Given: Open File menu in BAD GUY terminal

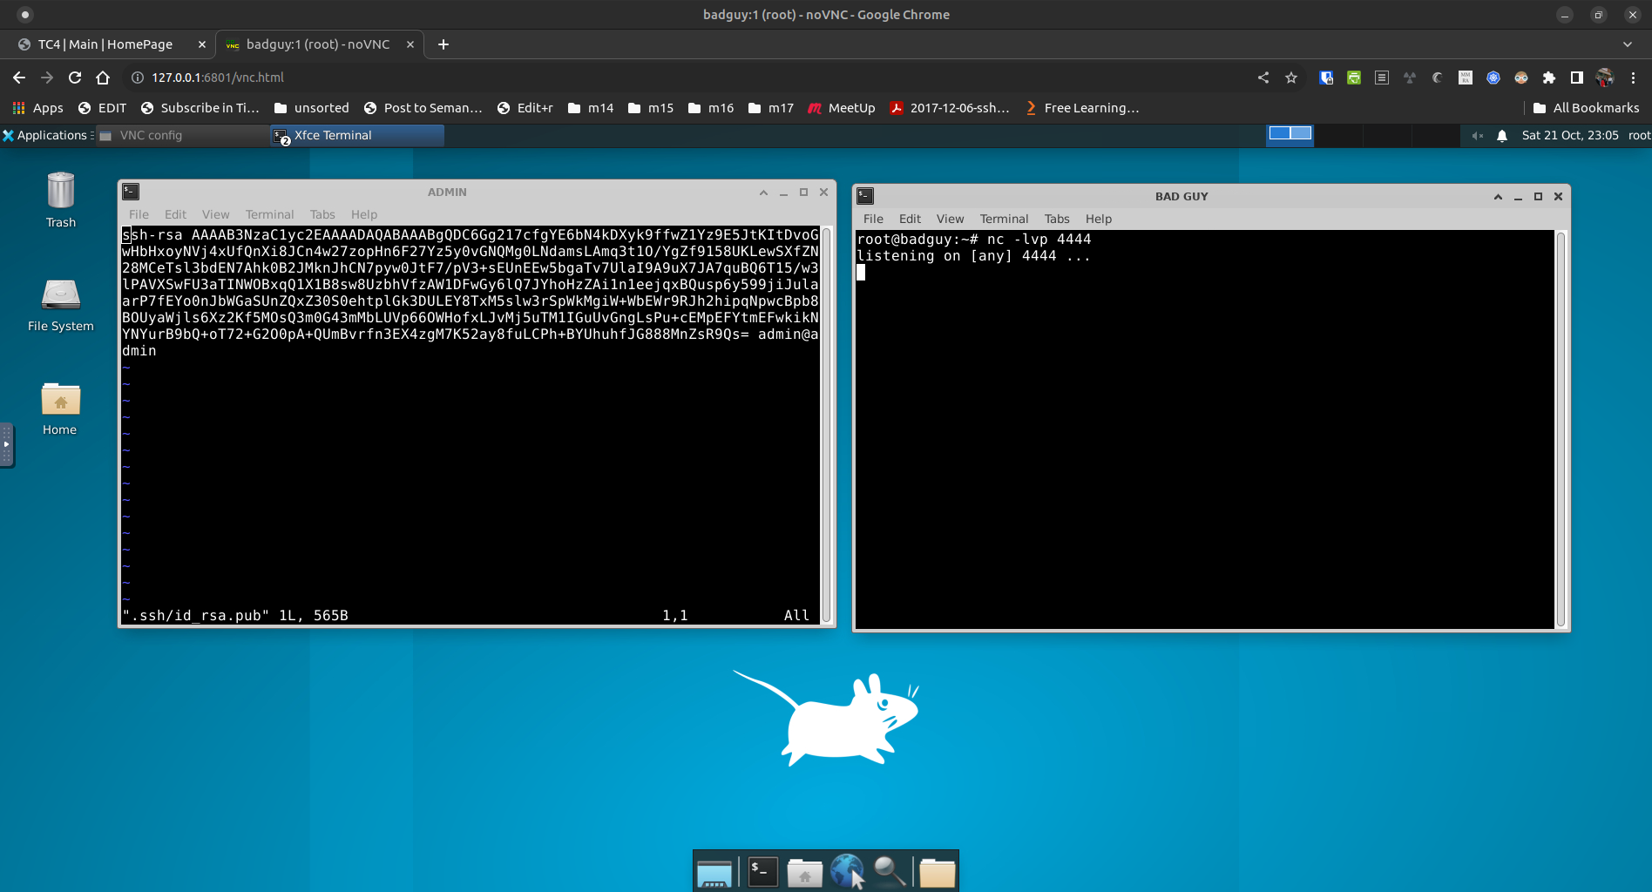Looking at the screenshot, I should tap(873, 219).
